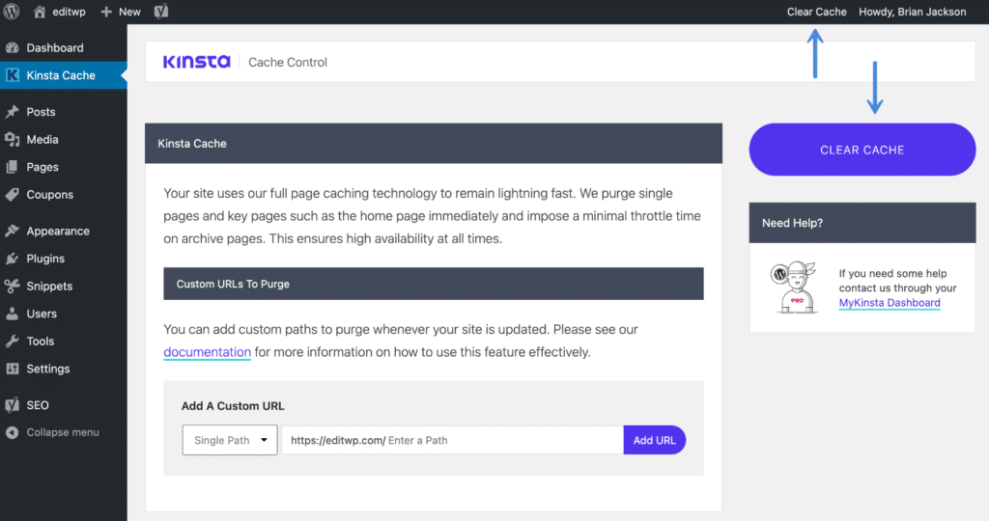
Task: Open the Yoast icon in admin bar
Action: (161, 12)
